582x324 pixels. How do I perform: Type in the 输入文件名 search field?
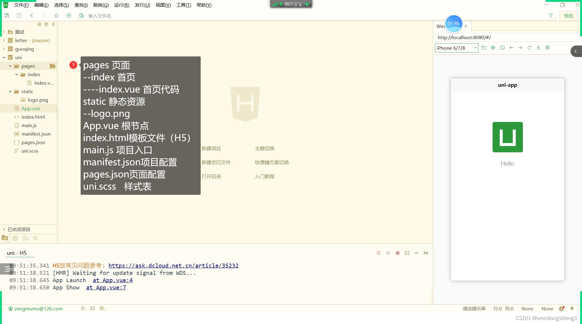click(121, 15)
